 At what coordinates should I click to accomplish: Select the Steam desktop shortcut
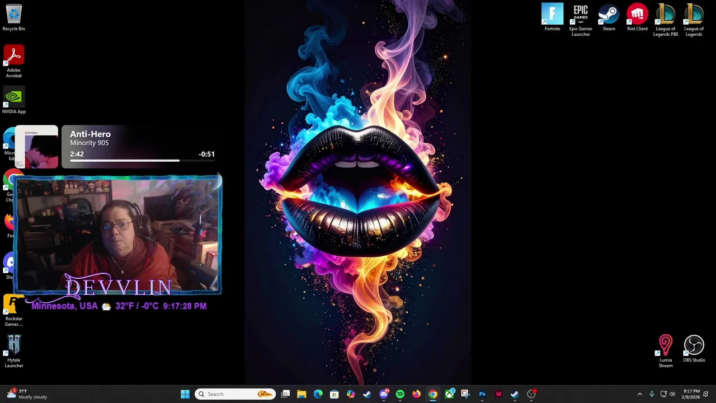[x=609, y=18]
